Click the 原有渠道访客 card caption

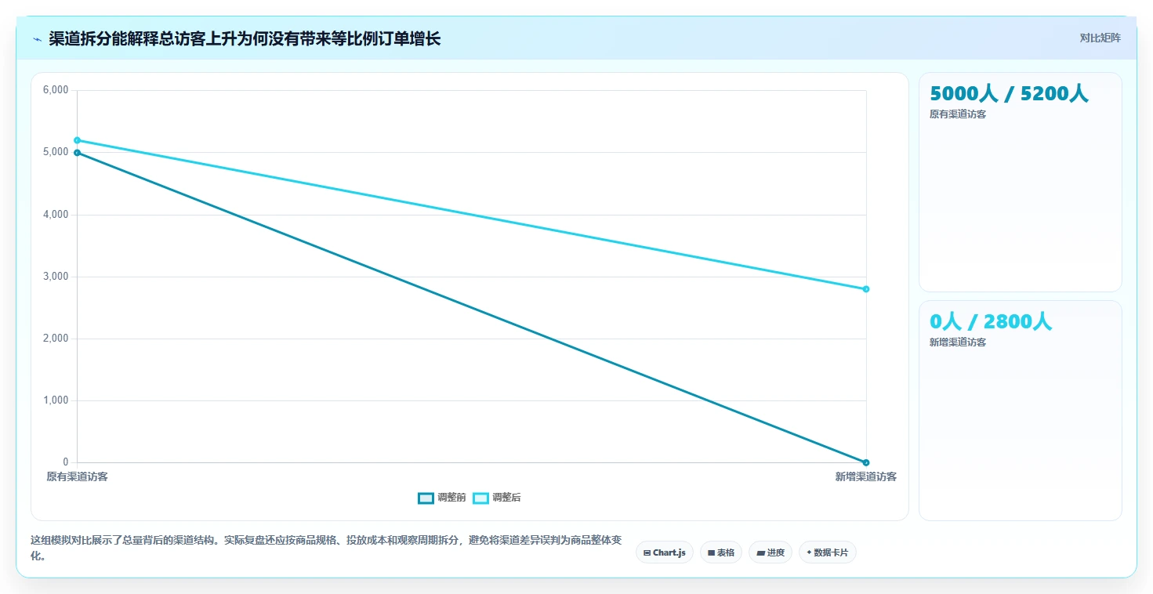click(x=958, y=114)
